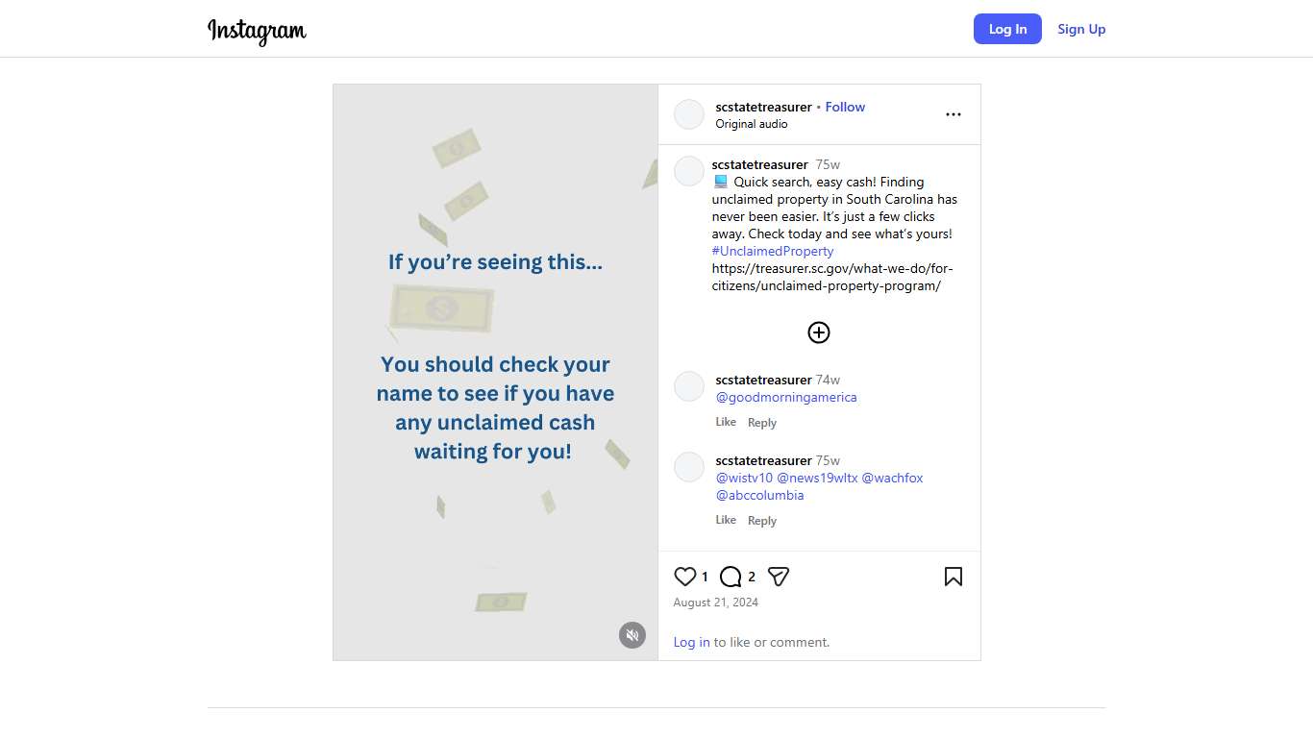Click the Instagram logo
Viewport: 1313px width, 738px height.
point(257,30)
